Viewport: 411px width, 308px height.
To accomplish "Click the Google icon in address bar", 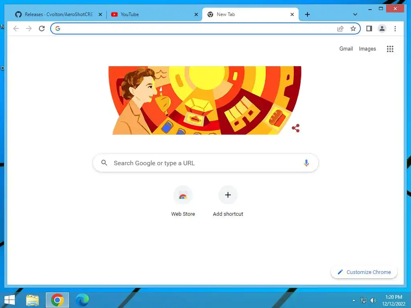I will [x=58, y=28].
